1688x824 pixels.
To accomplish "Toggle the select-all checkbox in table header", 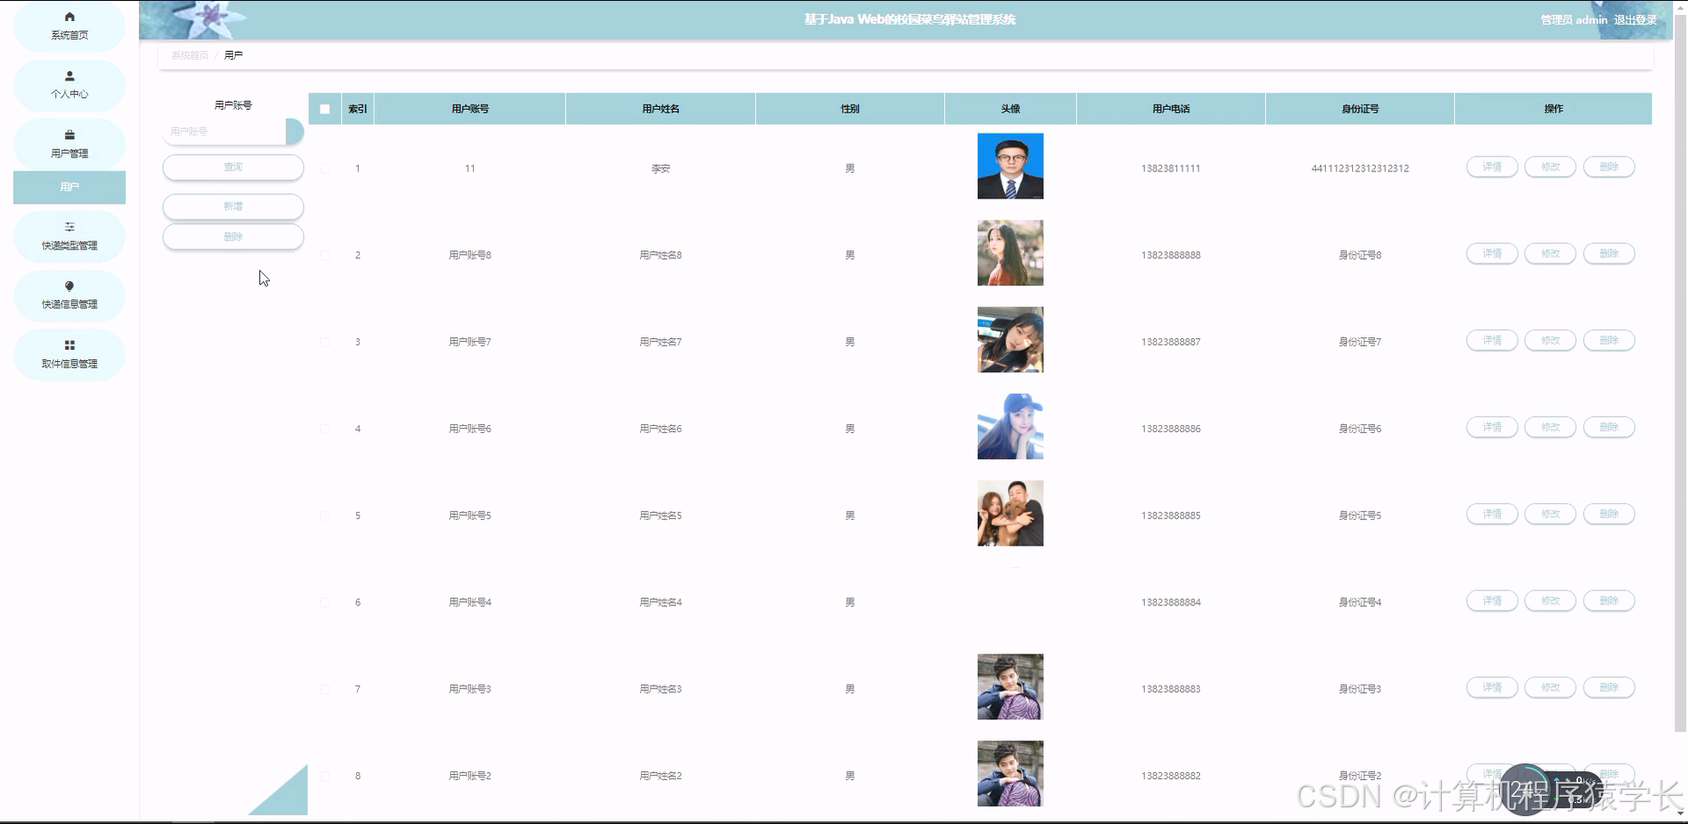I will (x=324, y=109).
